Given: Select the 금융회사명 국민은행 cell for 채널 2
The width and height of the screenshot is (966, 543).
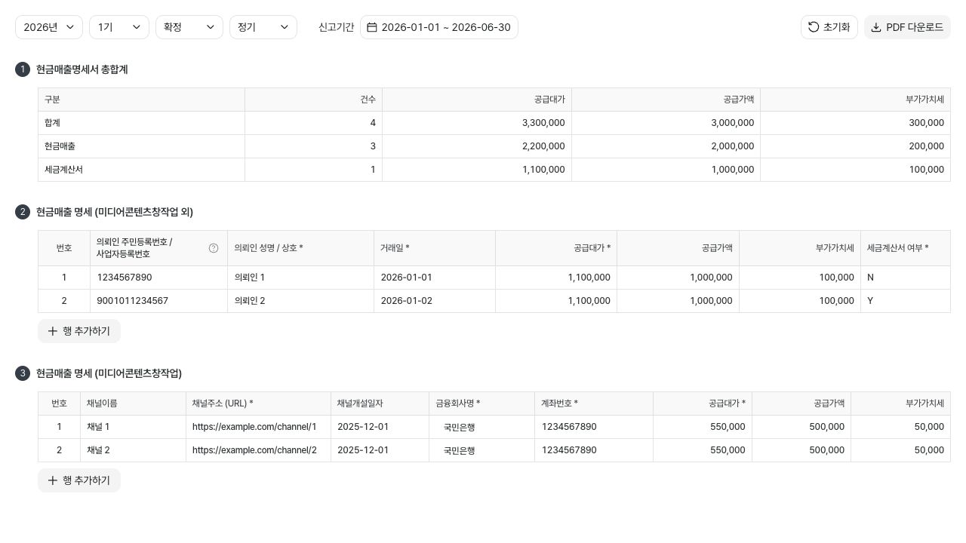Looking at the screenshot, I should (482, 450).
